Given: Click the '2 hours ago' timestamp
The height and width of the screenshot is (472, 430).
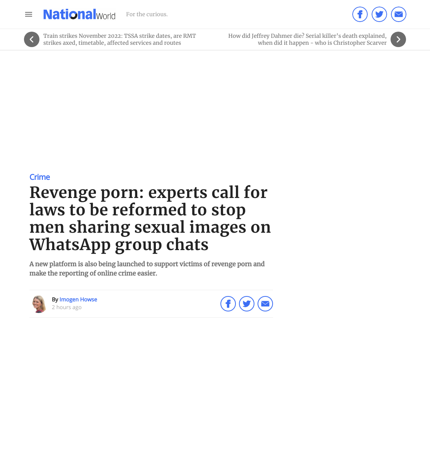Looking at the screenshot, I should click(67, 307).
